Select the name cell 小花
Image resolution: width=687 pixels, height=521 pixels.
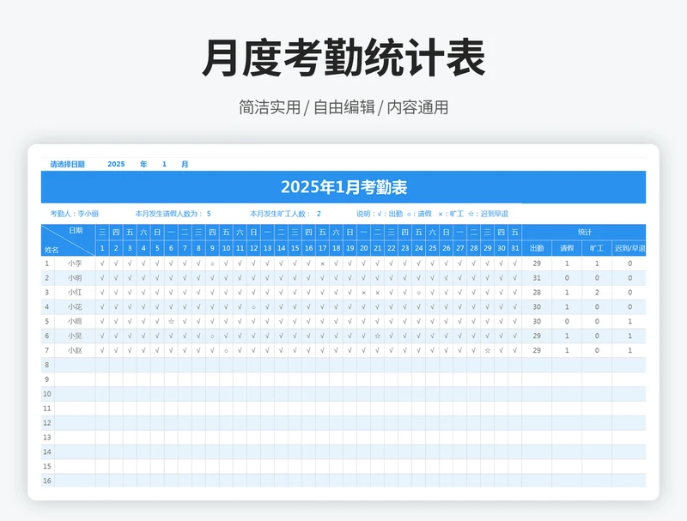click(75, 306)
